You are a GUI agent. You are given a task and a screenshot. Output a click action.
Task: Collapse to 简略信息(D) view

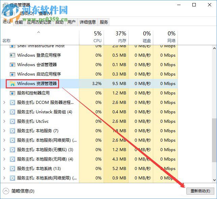[19, 191]
